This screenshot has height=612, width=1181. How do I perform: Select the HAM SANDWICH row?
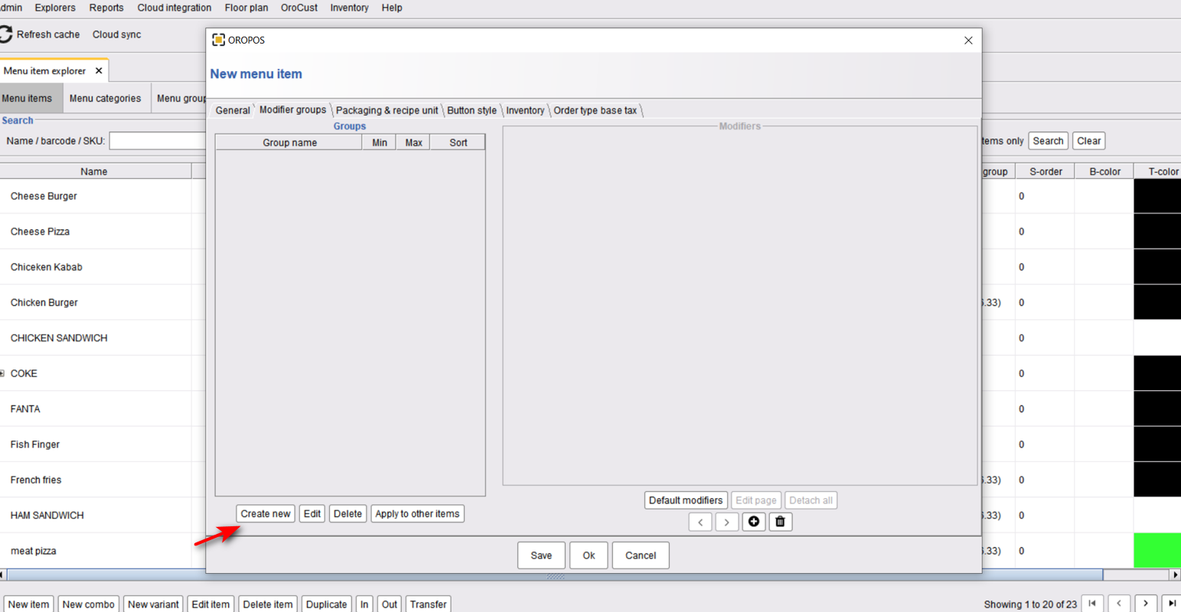click(x=96, y=516)
